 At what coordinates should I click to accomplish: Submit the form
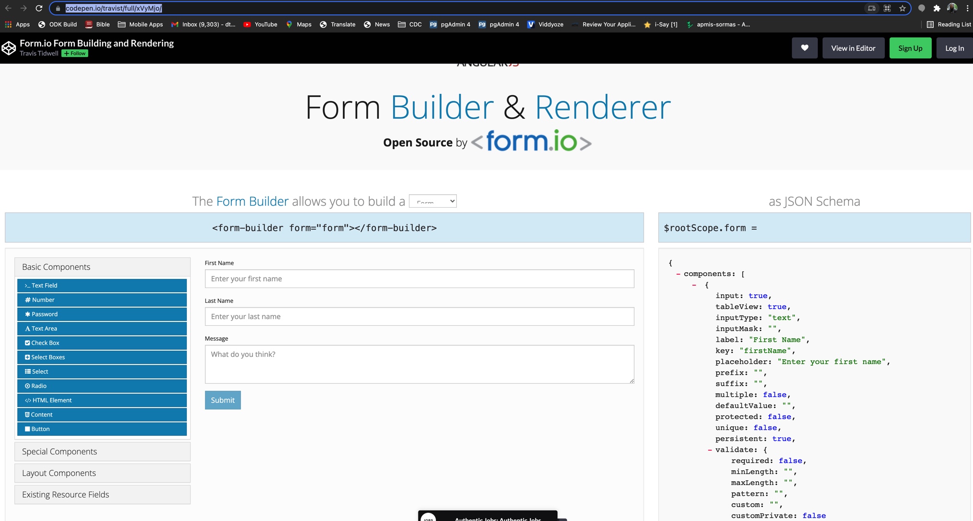coord(222,400)
